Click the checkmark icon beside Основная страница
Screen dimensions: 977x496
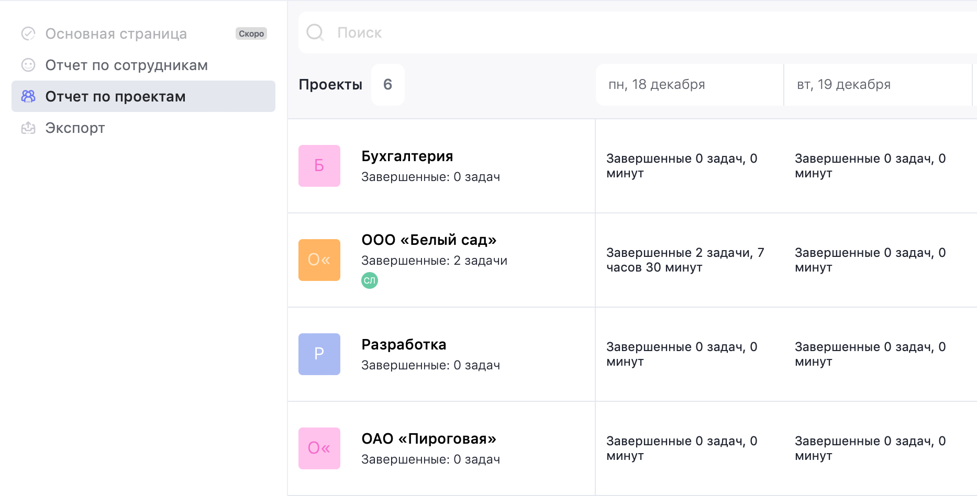(x=28, y=33)
